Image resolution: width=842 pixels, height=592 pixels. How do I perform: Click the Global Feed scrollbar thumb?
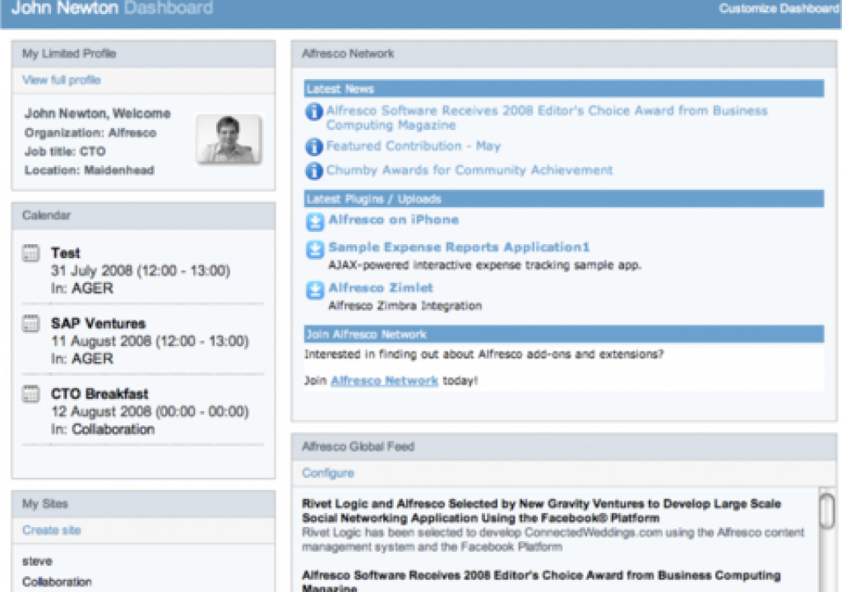click(x=827, y=511)
